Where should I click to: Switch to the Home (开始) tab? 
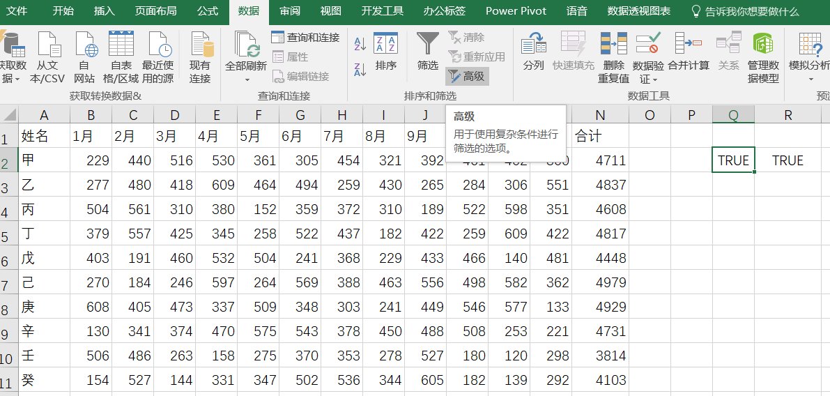coord(63,10)
